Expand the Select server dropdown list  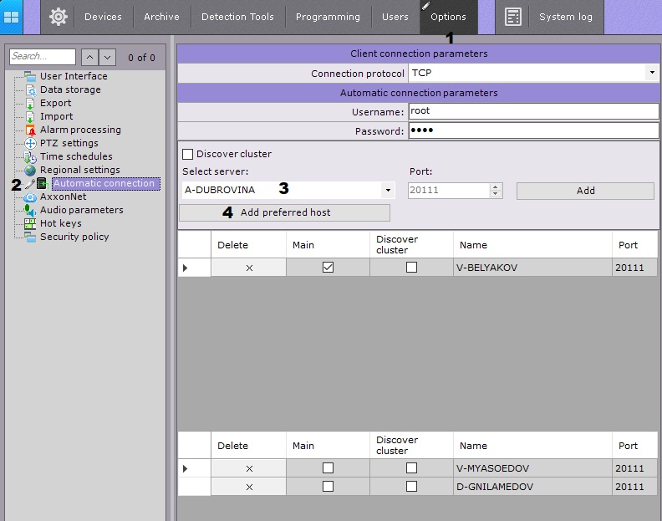[x=388, y=191]
